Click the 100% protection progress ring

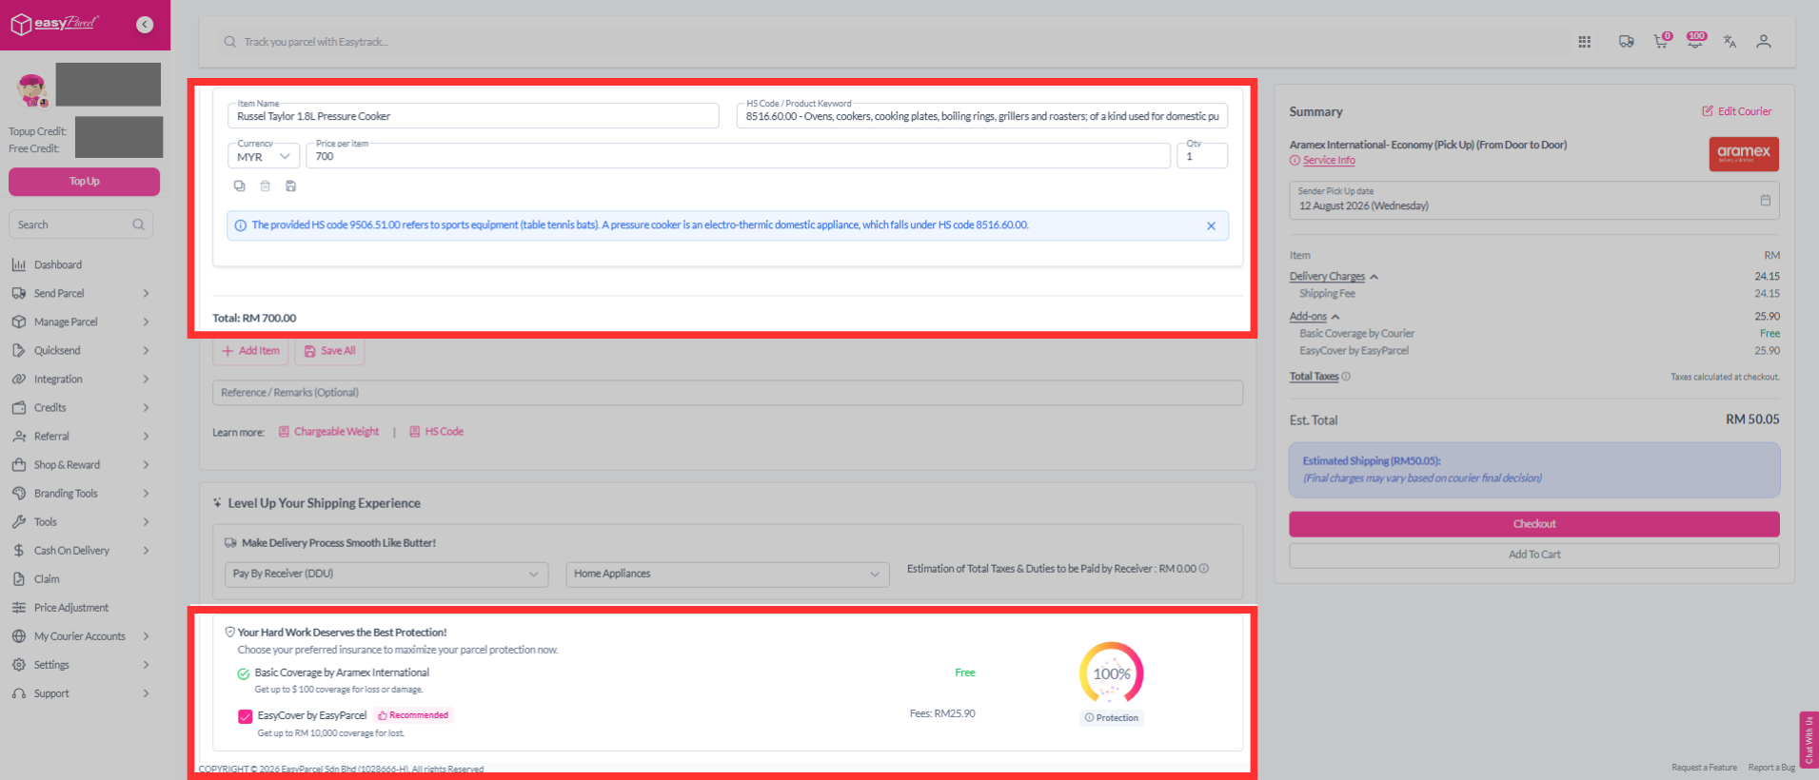click(x=1112, y=673)
